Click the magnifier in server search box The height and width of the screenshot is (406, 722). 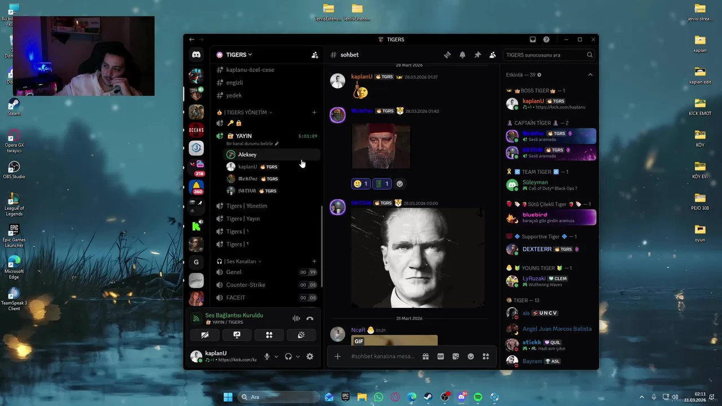590,55
